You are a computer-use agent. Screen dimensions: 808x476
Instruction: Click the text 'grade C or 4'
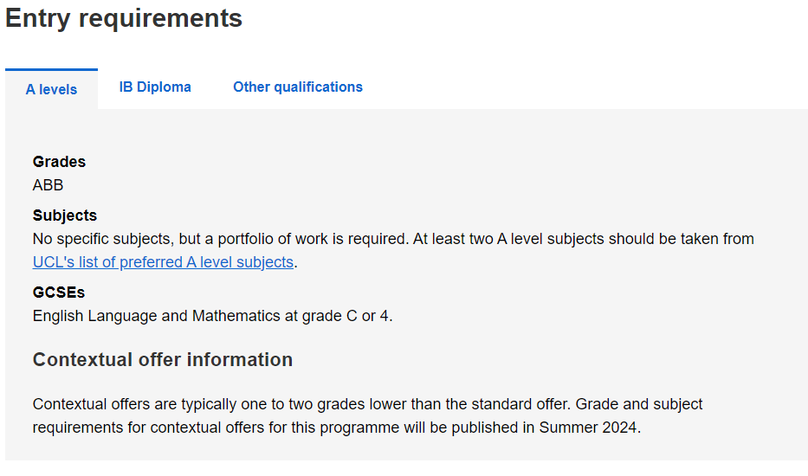tap(346, 316)
